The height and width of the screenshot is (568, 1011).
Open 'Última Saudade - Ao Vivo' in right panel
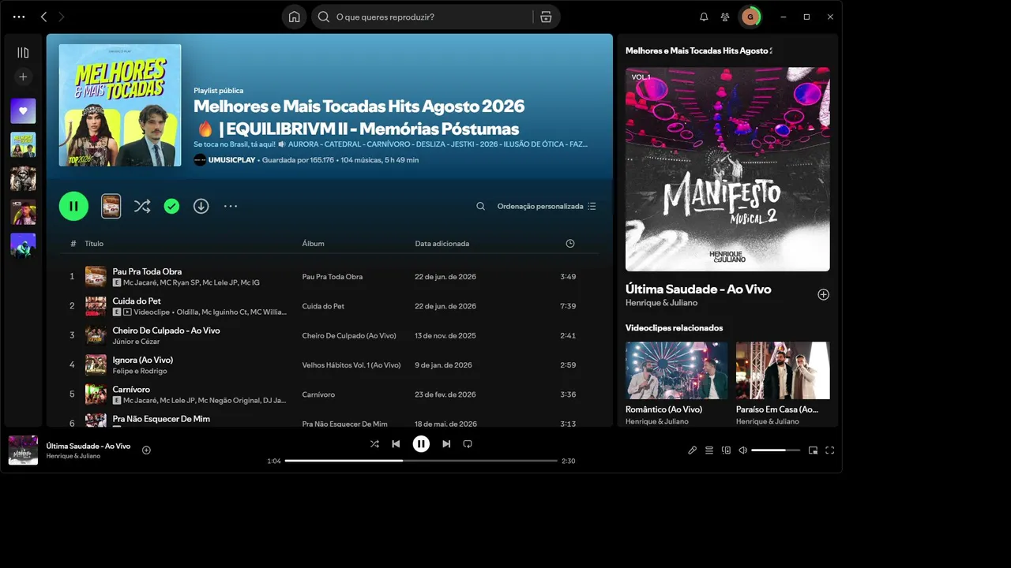point(698,289)
